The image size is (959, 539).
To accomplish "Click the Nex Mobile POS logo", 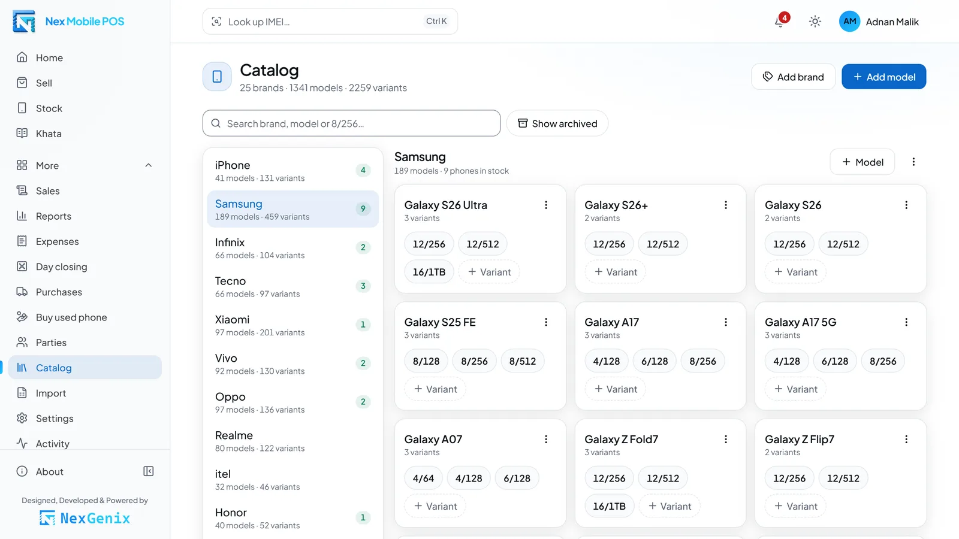I will [24, 22].
